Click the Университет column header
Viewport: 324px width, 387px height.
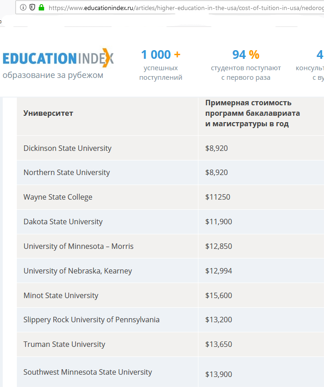click(48, 113)
